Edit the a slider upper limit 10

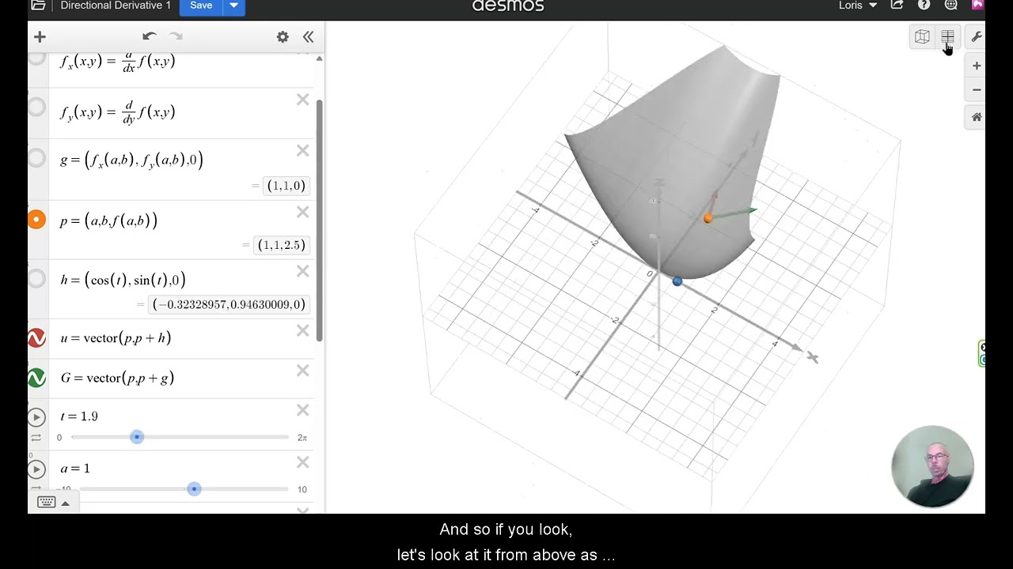click(x=302, y=489)
